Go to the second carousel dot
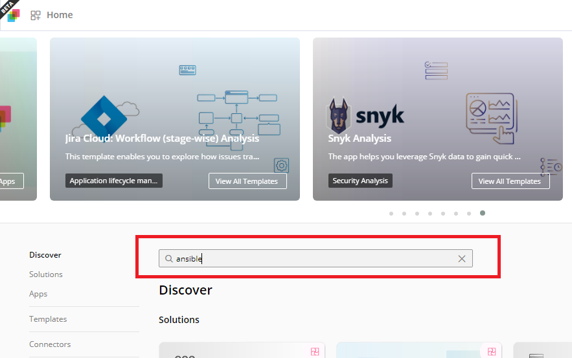This screenshot has width=572, height=358. coord(404,214)
